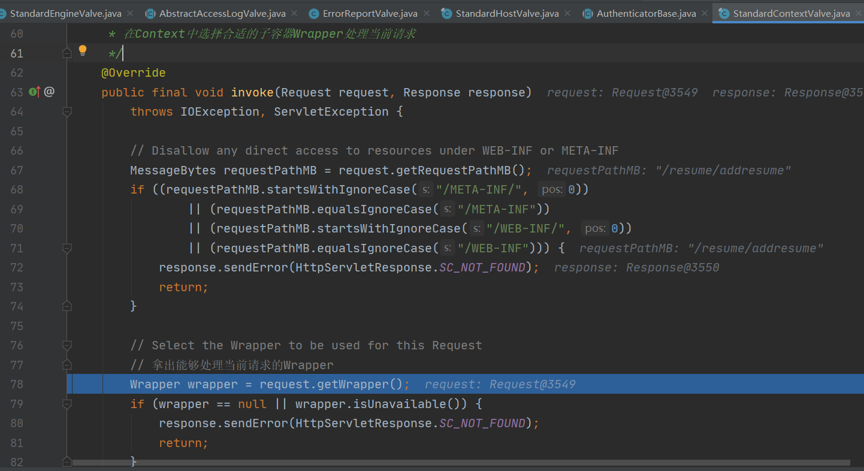864x471 pixels.
Task: Click the return statement on line 81
Action: coord(180,443)
